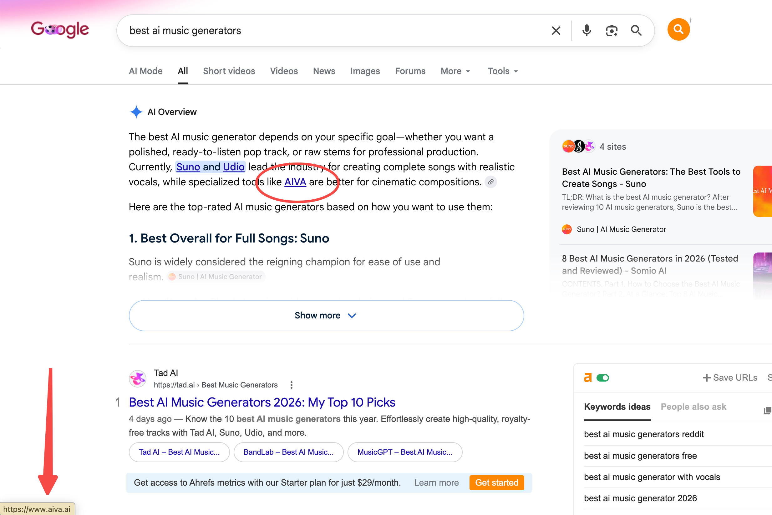Toggle the green Ahrefs toolbar switch
772x515 pixels.
[x=603, y=378]
